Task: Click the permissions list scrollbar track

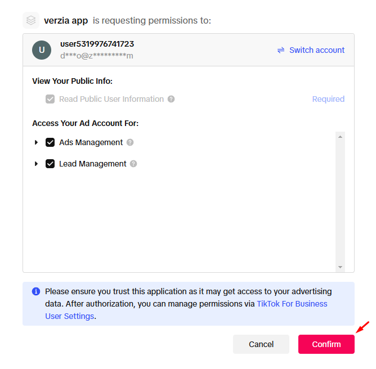Action: click(340, 202)
